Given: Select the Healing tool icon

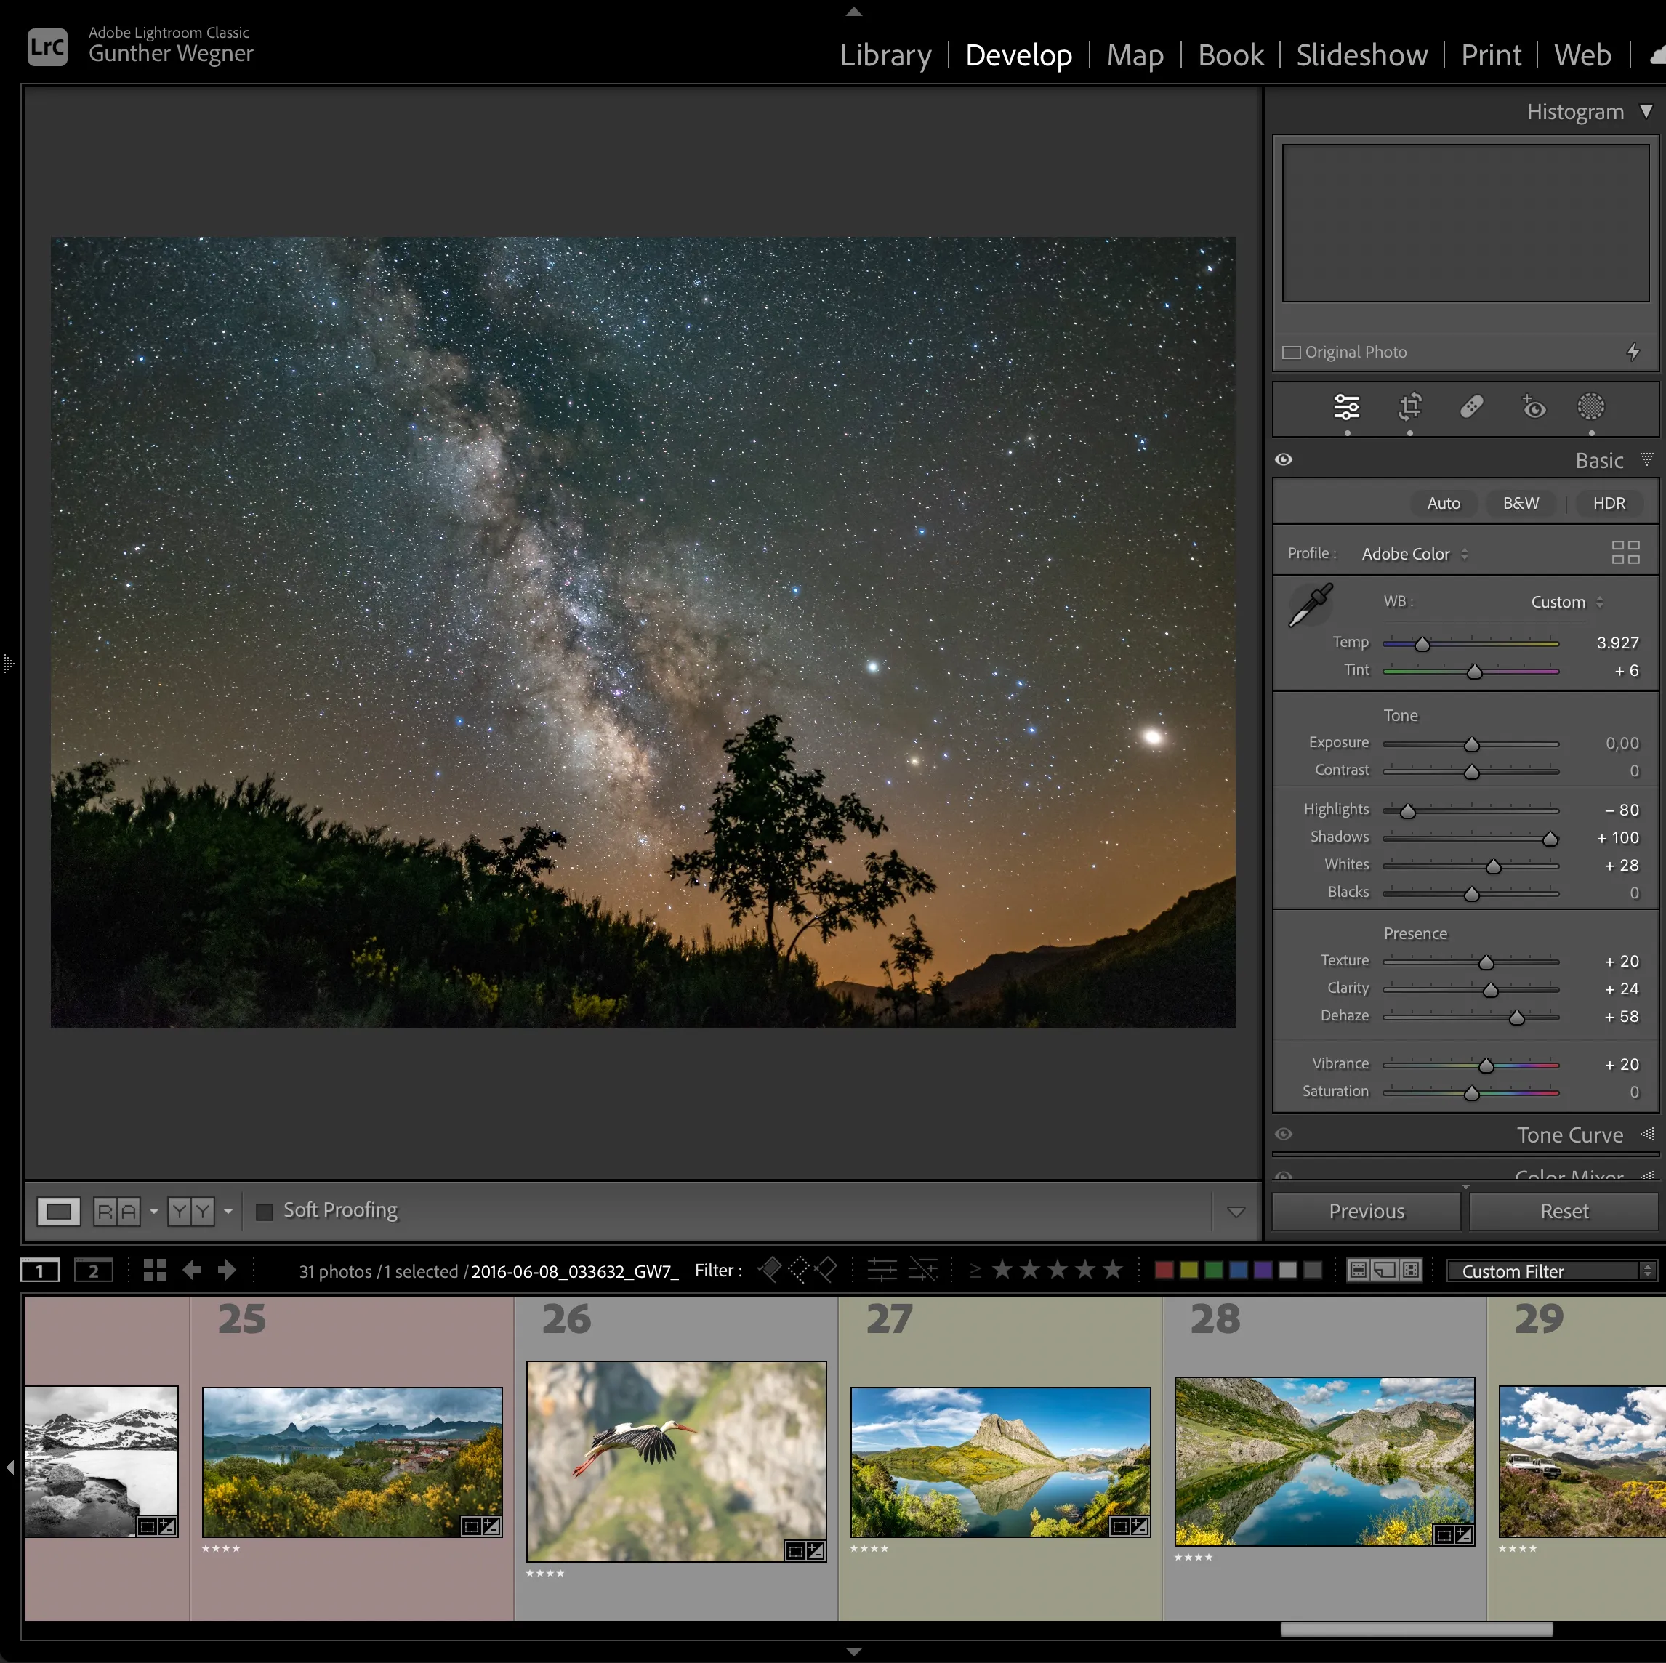Looking at the screenshot, I should (1471, 407).
